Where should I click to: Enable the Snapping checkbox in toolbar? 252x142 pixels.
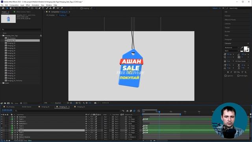point(82,8)
